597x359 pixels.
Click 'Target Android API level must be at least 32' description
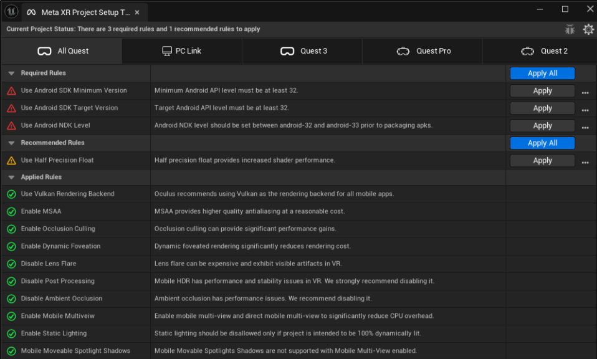click(x=222, y=108)
